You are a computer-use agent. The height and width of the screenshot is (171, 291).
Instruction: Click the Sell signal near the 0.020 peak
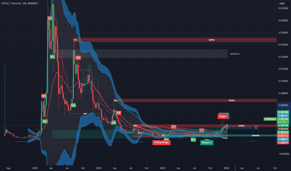(x=50, y=18)
